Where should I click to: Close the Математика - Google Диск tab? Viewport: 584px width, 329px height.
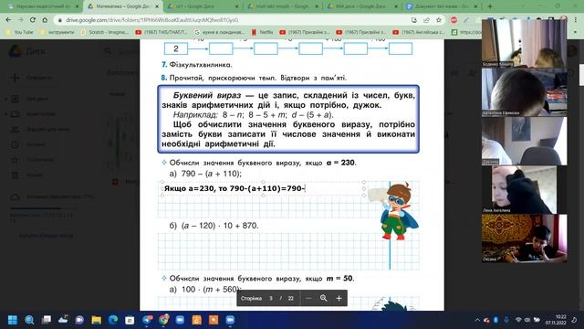157,6
